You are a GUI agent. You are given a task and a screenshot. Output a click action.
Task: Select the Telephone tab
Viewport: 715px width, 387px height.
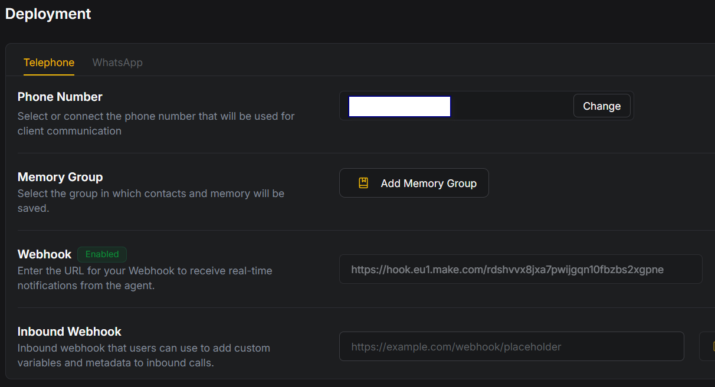pyautogui.click(x=49, y=63)
